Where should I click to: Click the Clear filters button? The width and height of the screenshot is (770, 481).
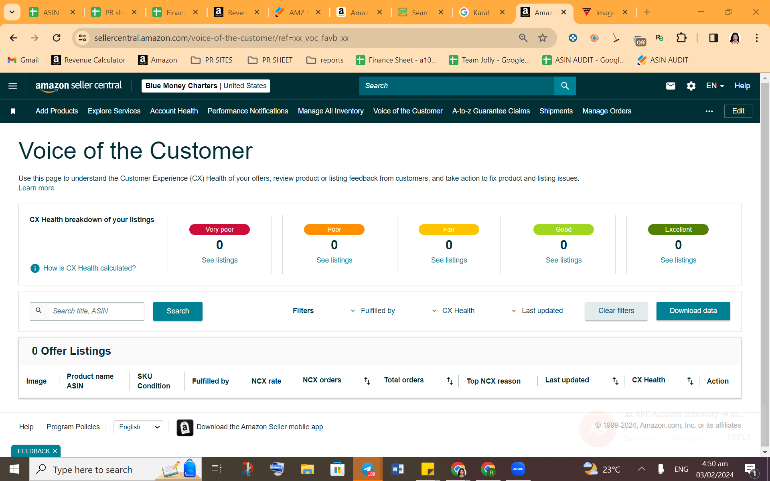click(616, 311)
